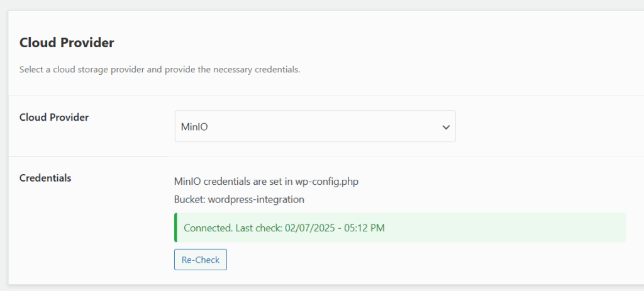Click the selected MinIO value text
The image size is (644, 291).
click(194, 127)
